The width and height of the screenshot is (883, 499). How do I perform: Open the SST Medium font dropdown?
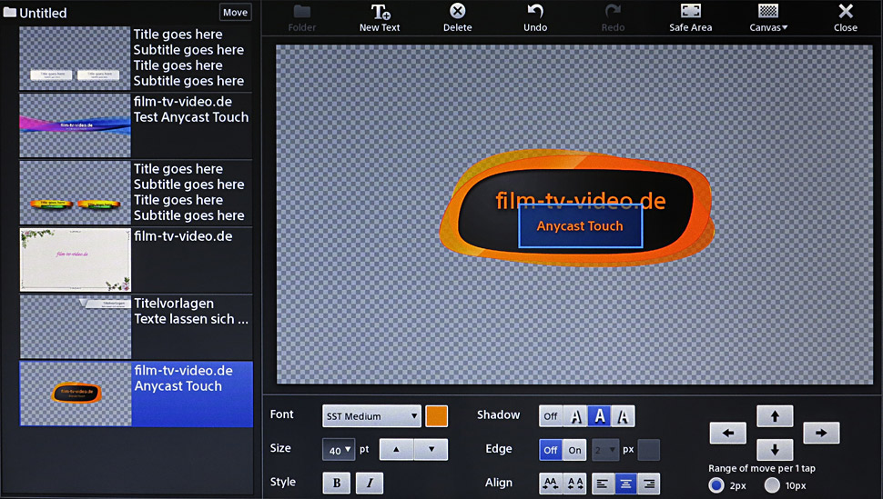click(x=371, y=416)
